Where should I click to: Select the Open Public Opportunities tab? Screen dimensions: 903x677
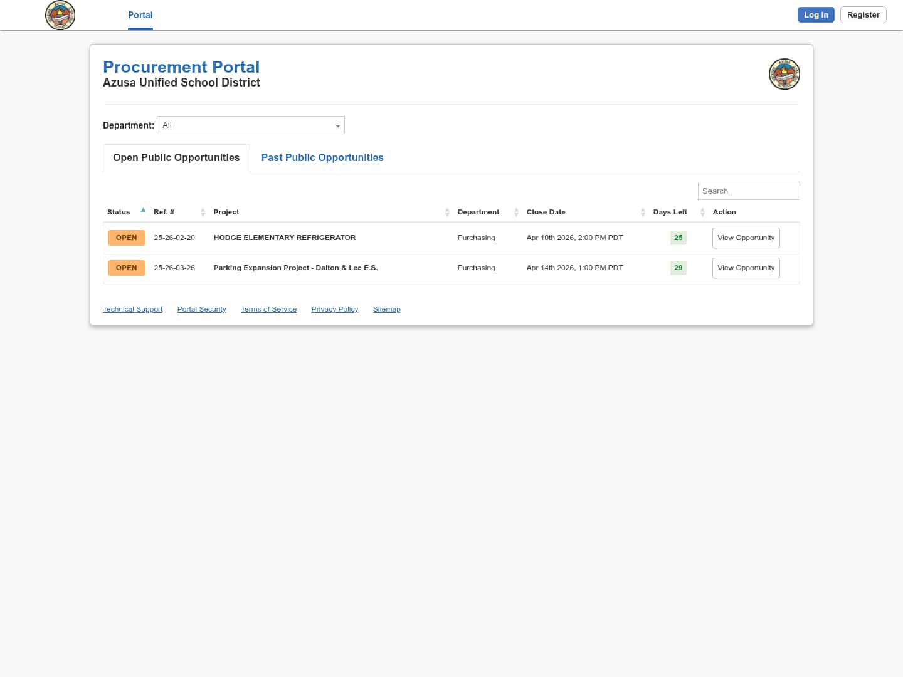[176, 157]
